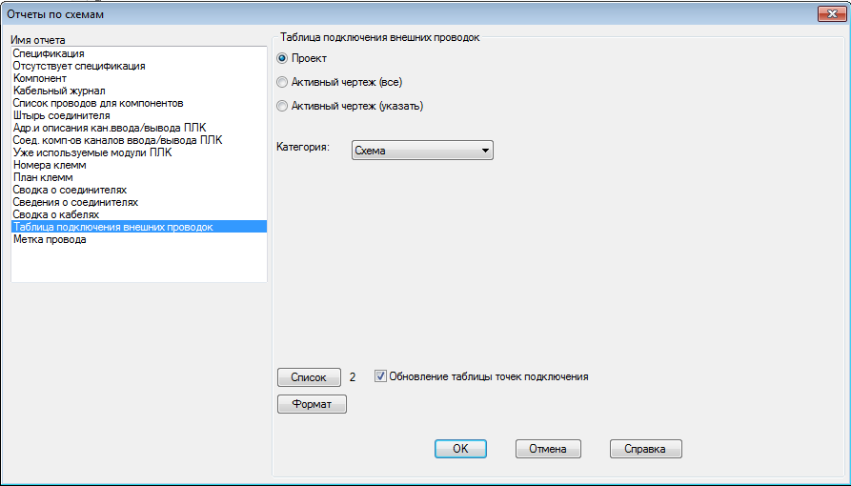This screenshot has width=851, height=486.
Task: Select Метка провода report
Action: (50, 239)
